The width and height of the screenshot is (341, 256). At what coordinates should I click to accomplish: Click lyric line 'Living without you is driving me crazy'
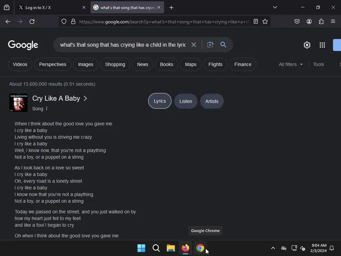coord(53,137)
